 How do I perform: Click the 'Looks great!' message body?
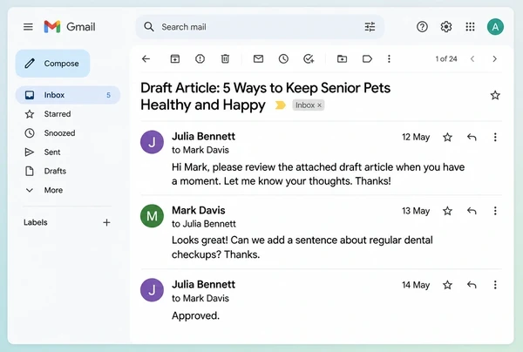[302, 247]
